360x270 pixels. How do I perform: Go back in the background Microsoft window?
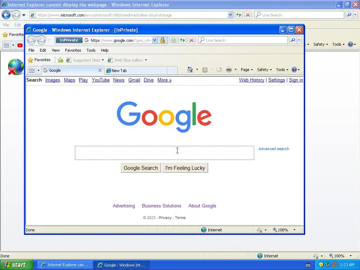(x=6, y=15)
